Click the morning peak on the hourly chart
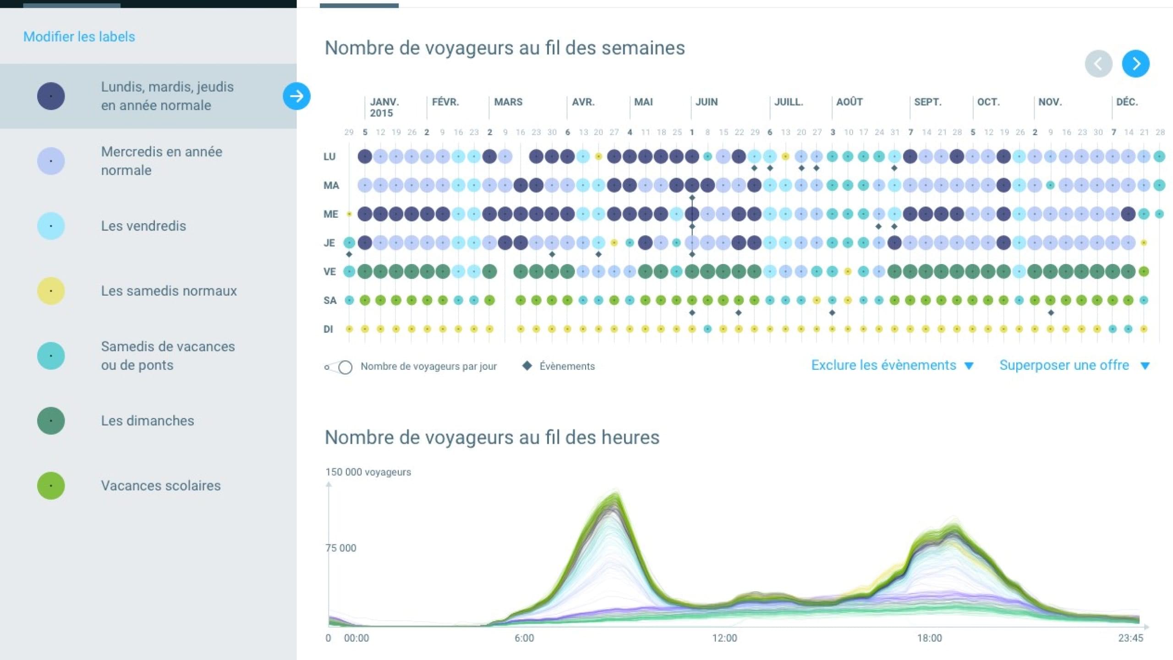 [614, 496]
